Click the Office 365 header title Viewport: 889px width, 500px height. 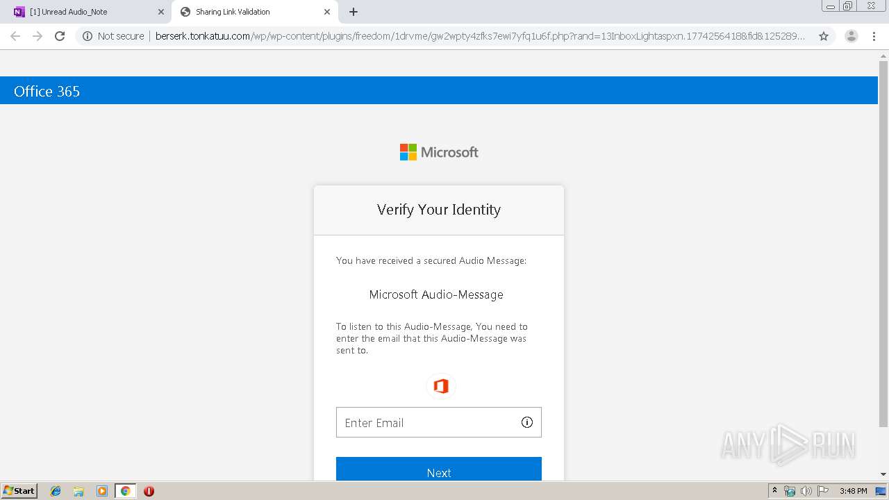(47, 92)
